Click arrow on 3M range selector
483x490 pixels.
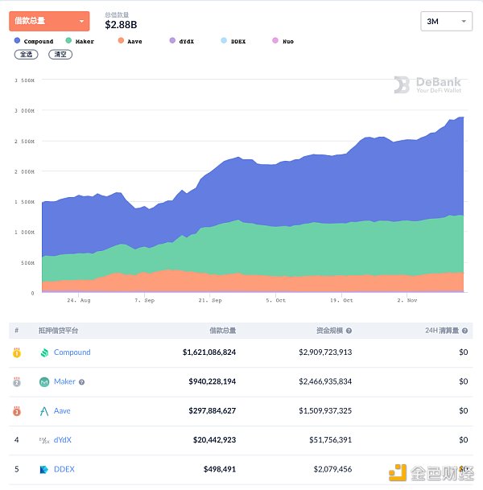[464, 21]
